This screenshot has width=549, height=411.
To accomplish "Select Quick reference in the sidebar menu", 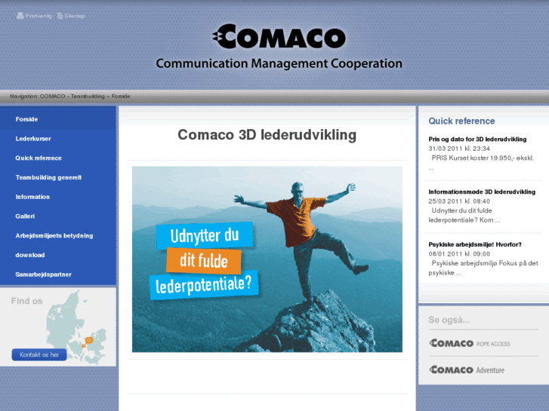I will 39,158.
